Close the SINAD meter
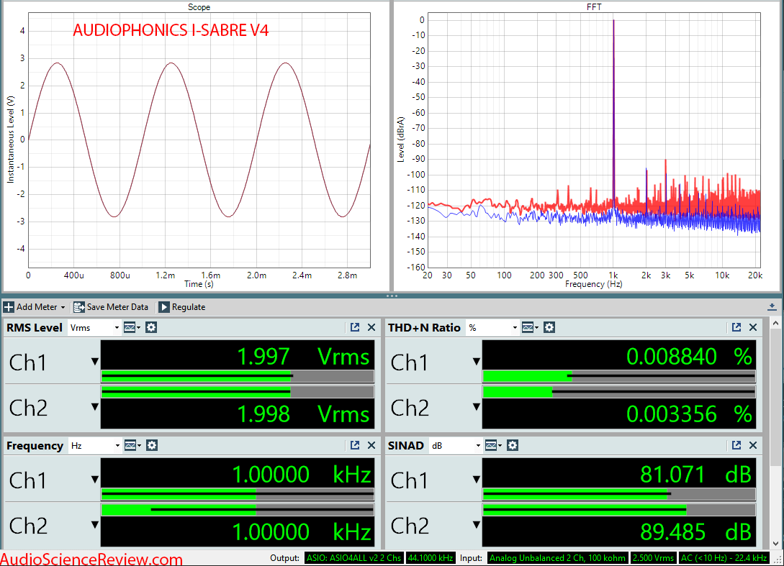Image resolution: width=784 pixels, height=566 pixels. tap(753, 445)
